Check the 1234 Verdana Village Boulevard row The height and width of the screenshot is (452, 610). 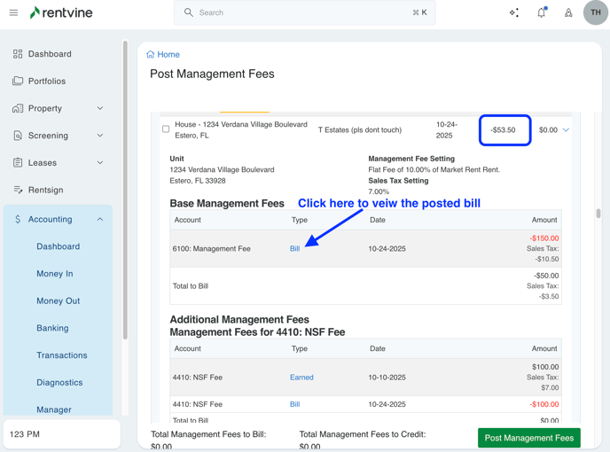166,129
